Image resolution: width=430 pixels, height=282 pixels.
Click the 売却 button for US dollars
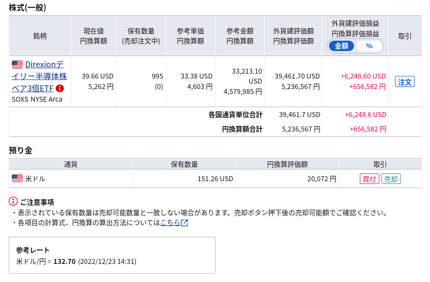[x=391, y=179]
